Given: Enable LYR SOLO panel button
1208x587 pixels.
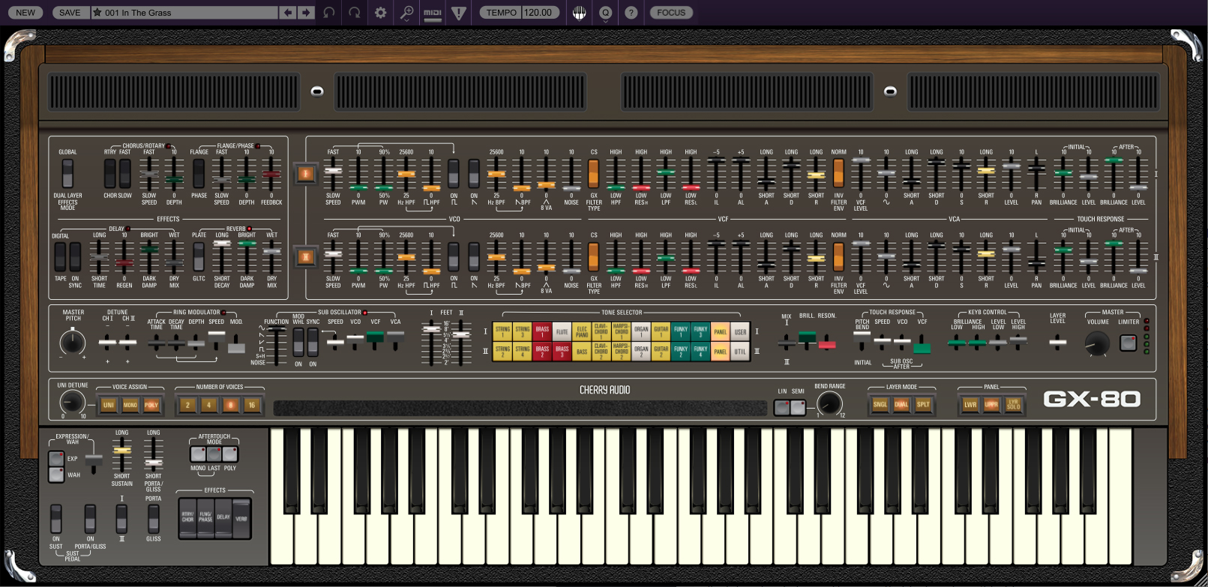Looking at the screenshot, I should [1013, 405].
